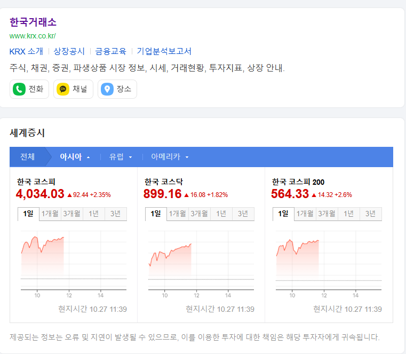
Task: Open the 기업분석보고서 sublink
Action: (164, 51)
